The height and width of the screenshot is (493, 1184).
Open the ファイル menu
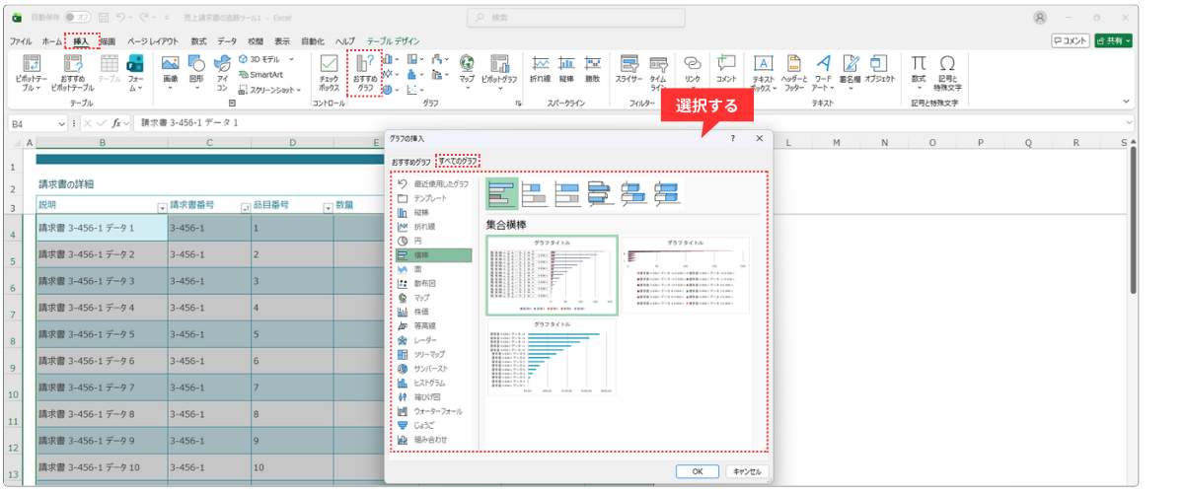pyautogui.click(x=21, y=41)
